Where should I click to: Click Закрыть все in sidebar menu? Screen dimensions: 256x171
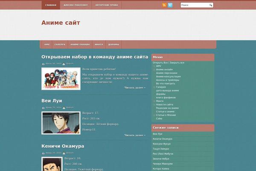pyautogui.click(x=177, y=63)
